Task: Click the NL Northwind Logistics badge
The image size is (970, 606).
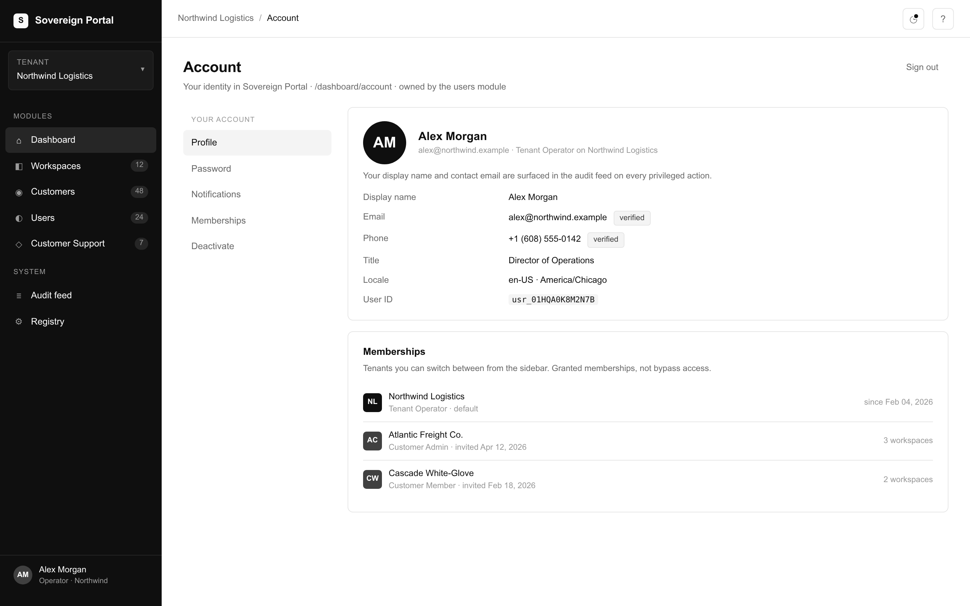Action: tap(373, 402)
